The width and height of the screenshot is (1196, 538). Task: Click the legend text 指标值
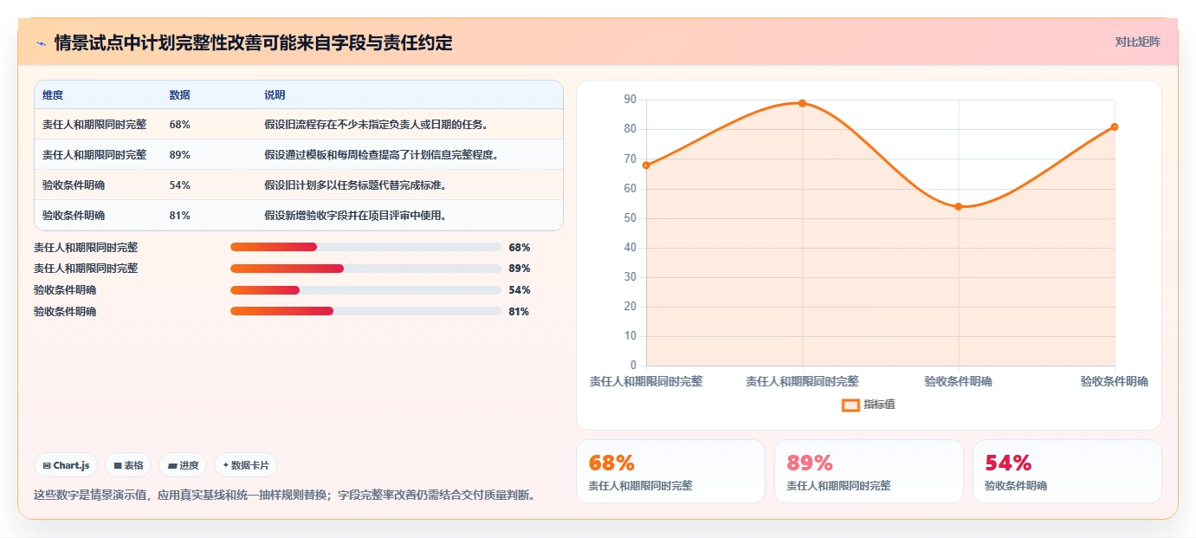tap(879, 405)
